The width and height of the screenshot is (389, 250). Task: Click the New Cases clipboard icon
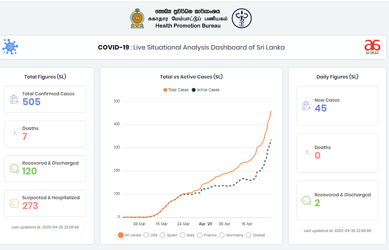coord(306,105)
